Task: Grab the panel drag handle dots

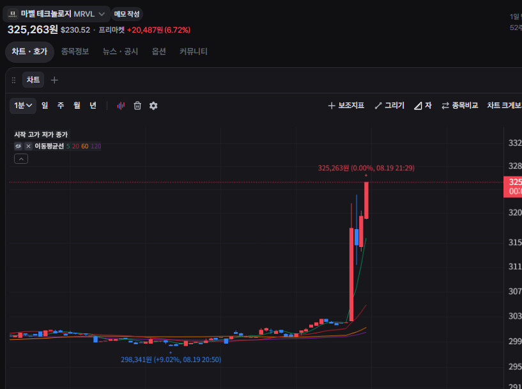Action: pos(13,81)
